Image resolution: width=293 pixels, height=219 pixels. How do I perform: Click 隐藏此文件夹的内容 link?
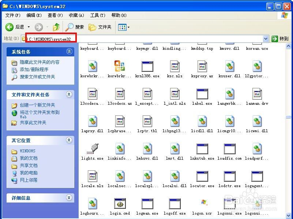click(40, 62)
